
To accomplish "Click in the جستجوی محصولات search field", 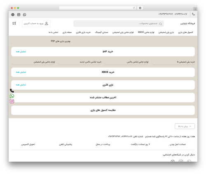I will point(119,23).
